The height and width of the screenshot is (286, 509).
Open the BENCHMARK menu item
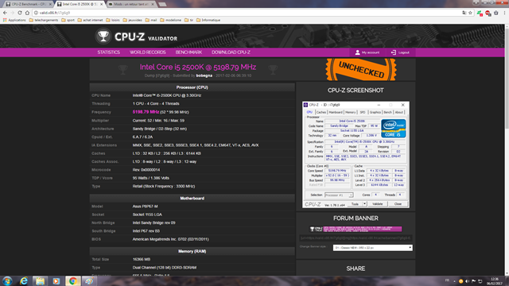[188, 52]
